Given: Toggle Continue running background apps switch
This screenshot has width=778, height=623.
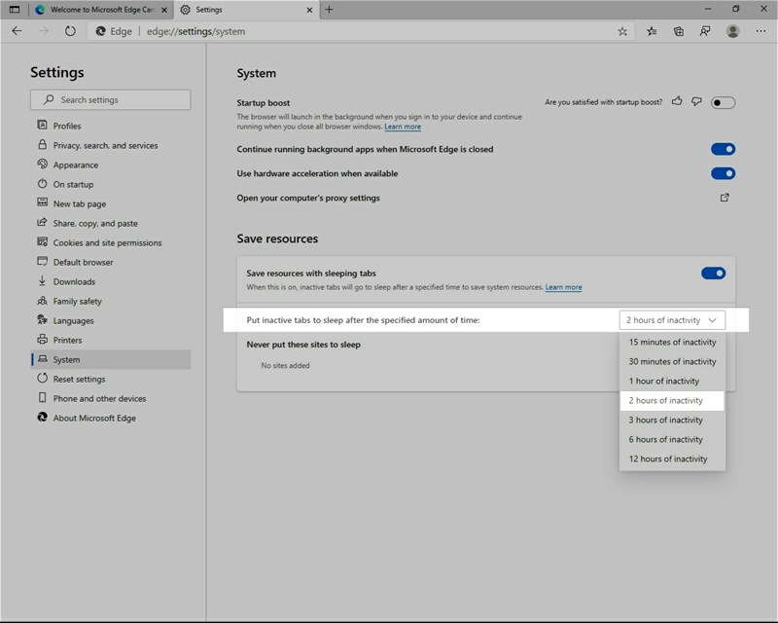Looking at the screenshot, I should (723, 149).
